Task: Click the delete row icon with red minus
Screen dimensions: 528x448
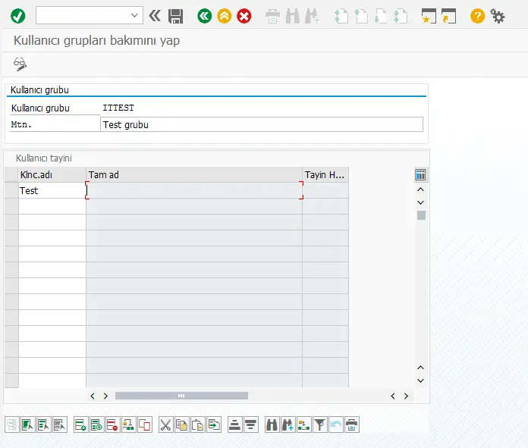Action: coord(112,425)
